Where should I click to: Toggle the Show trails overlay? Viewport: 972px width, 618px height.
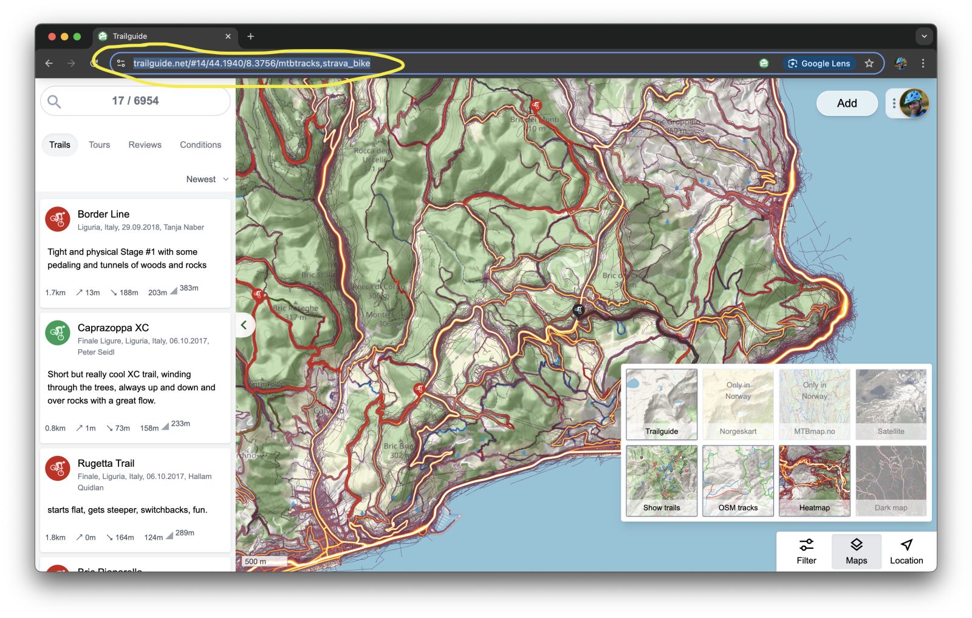(662, 481)
